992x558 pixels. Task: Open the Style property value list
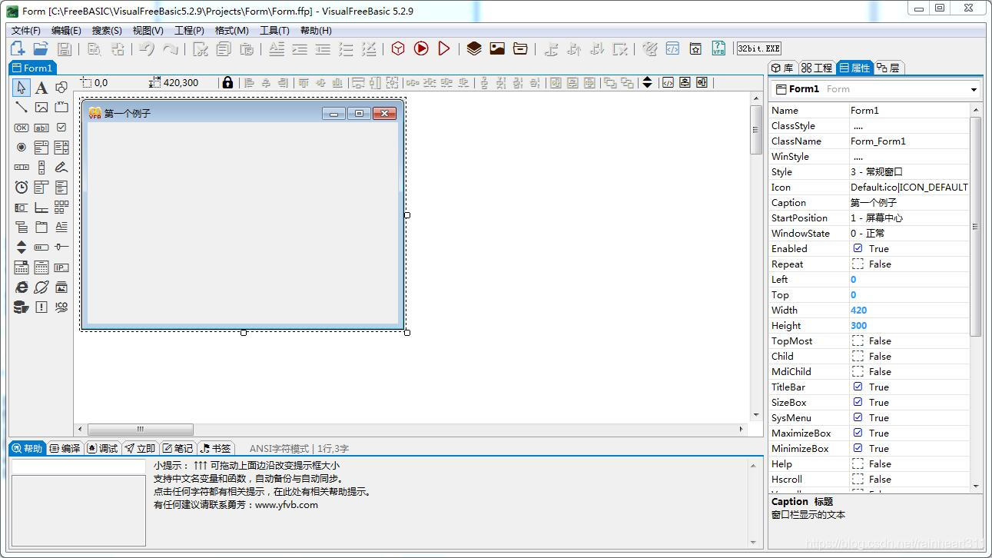(x=909, y=171)
